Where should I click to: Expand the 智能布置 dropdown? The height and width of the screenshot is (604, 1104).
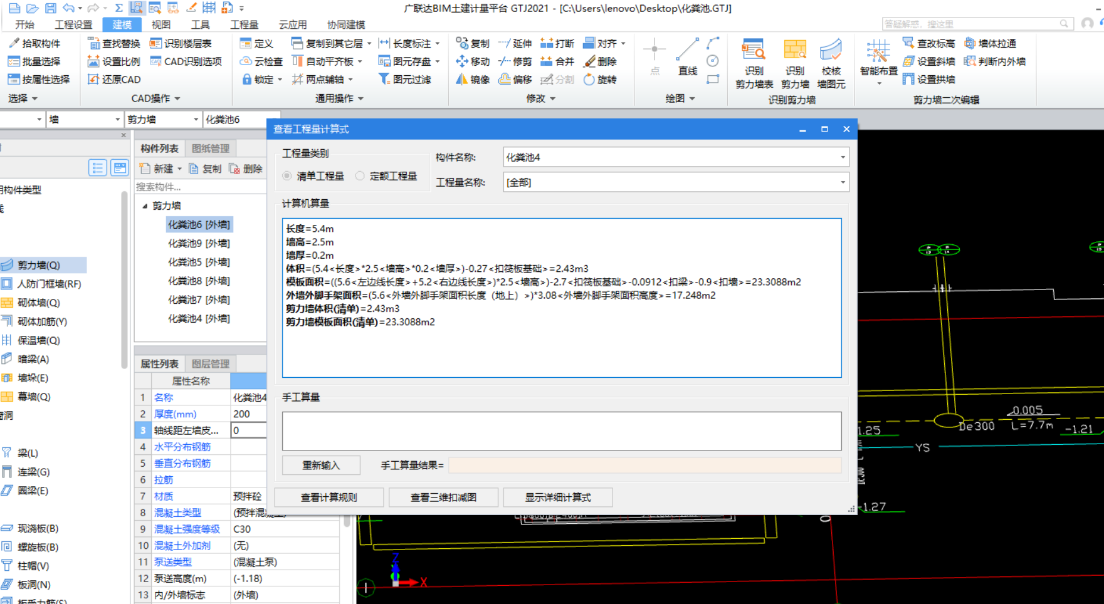click(x=879, y=83)
